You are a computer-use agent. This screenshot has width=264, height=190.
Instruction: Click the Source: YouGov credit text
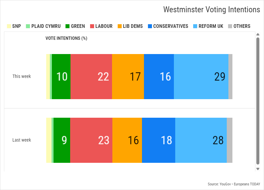point(219,184)
